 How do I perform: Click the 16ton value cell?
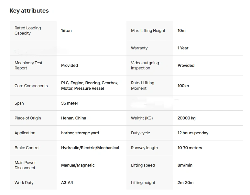66,31
